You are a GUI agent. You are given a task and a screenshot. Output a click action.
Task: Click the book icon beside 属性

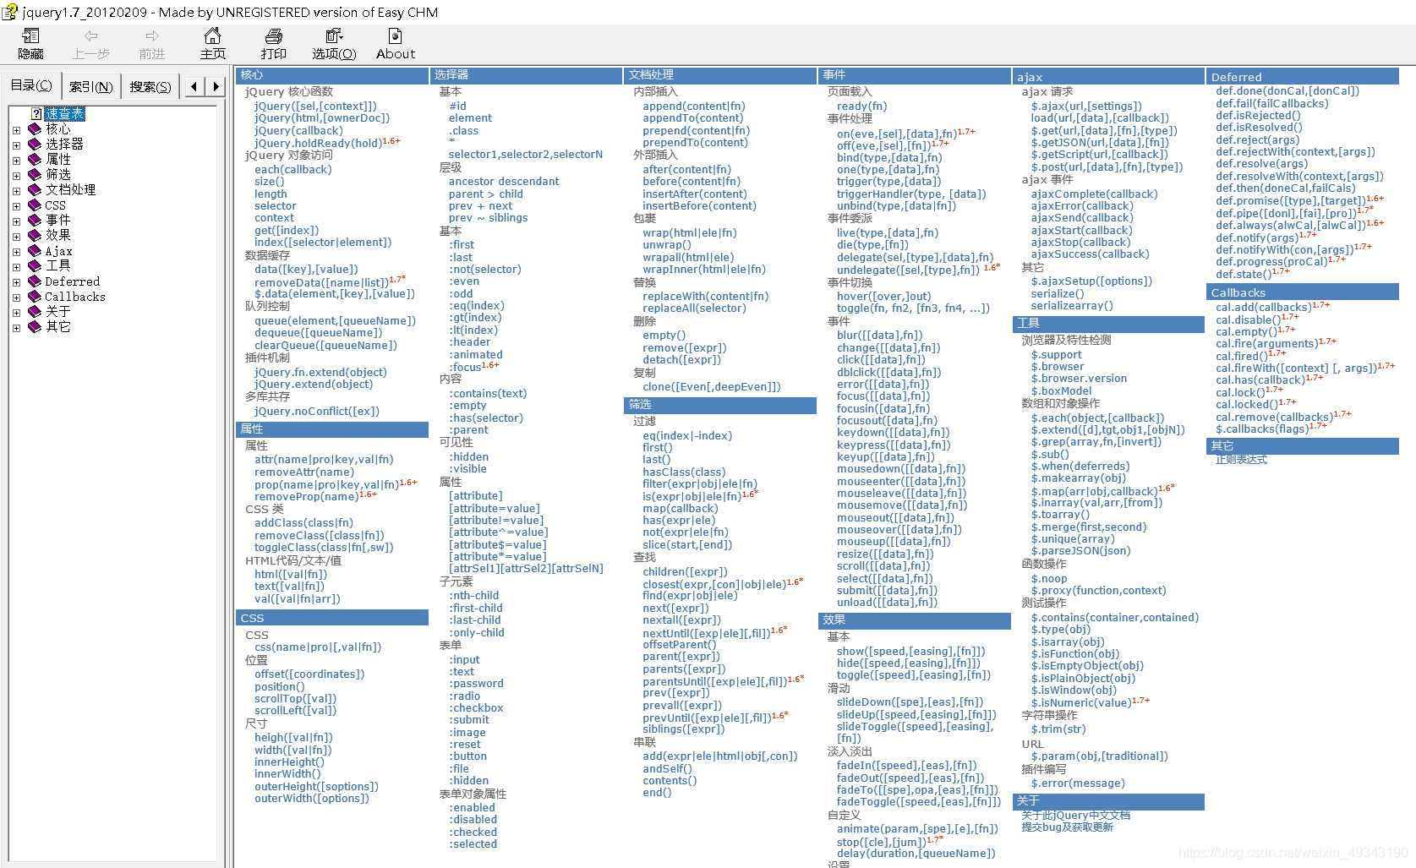click(x=35, y=159)
